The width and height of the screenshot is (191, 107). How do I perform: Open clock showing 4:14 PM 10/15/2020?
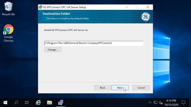click(x=171, y=103)
